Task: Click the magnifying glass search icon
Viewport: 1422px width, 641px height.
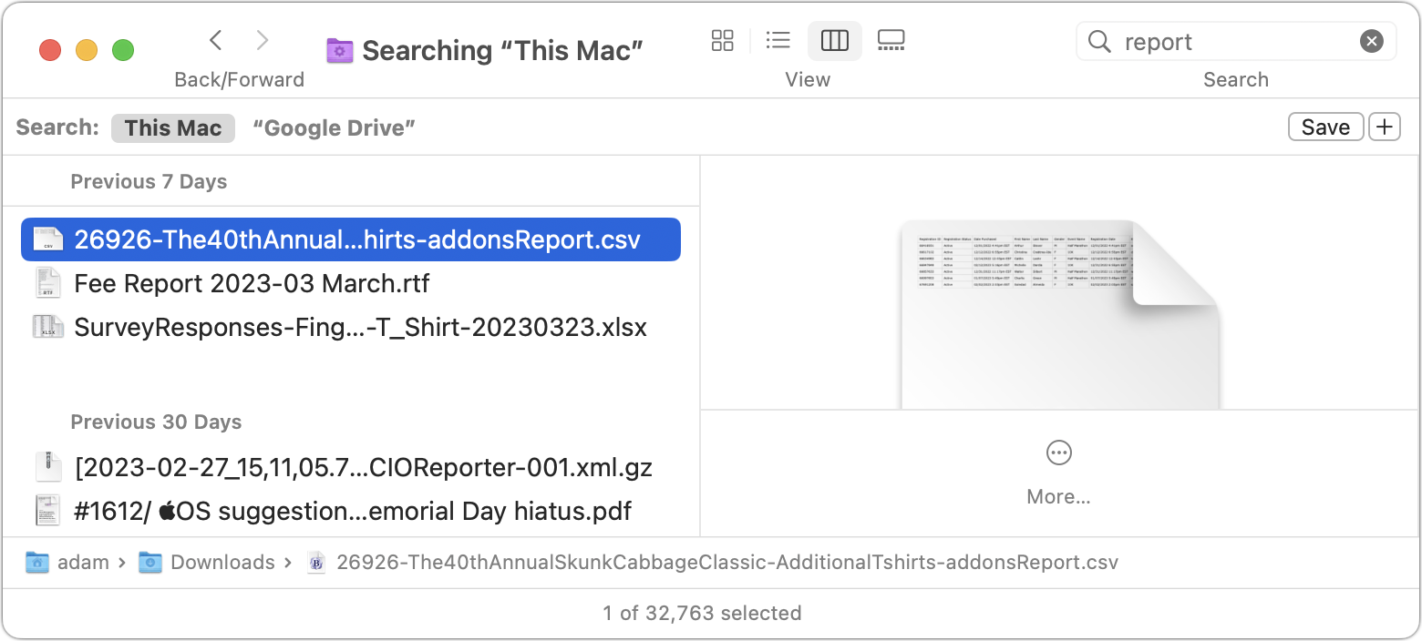Action: 1100,42
